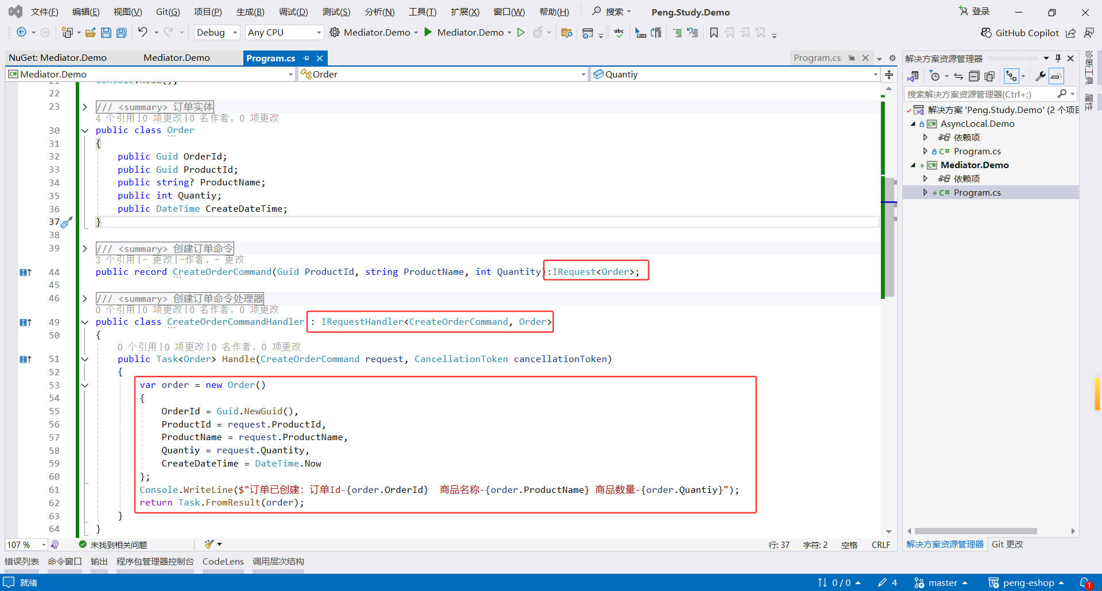Split the editor window with splitter button
The image size is (1102, 591).
[x=889, y=74]
